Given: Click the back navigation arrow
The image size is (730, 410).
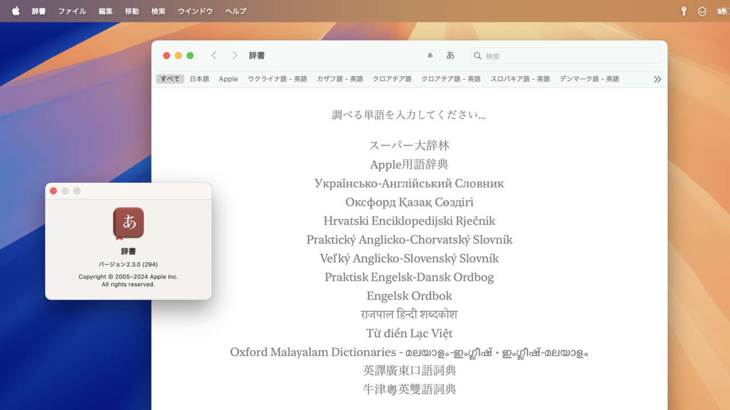Looking at the screenshot, I should tap(214, 55).
